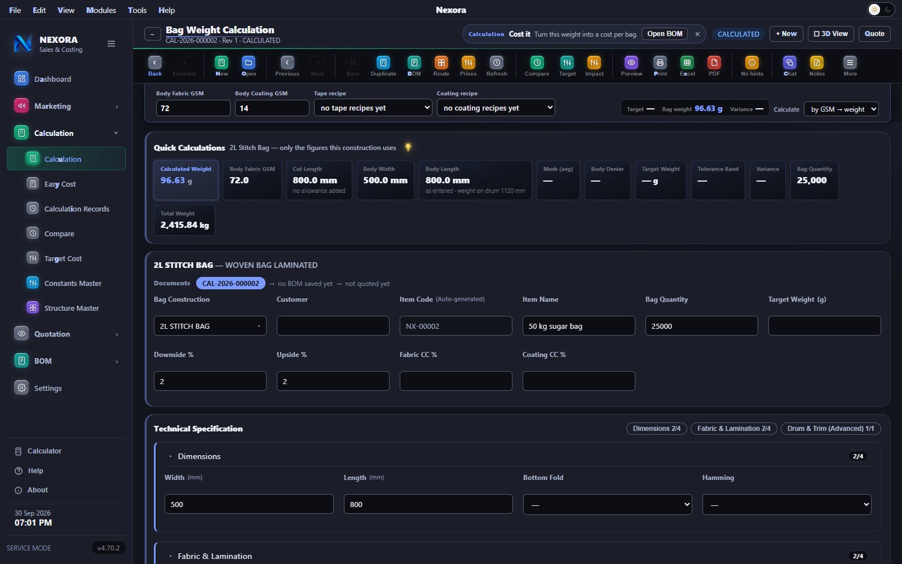Go to Previous record icon
902x564 pixels.
(287, 63)
